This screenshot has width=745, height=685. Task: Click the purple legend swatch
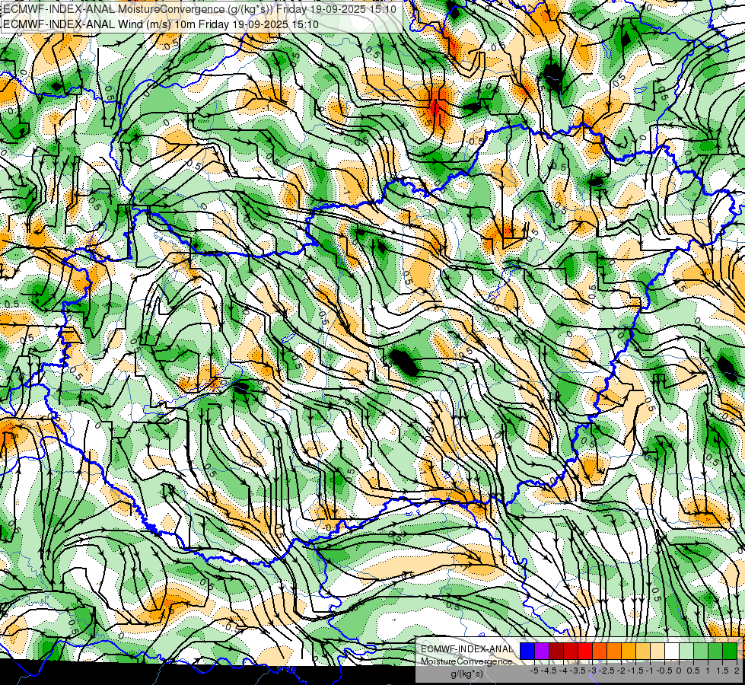point(542,652)
